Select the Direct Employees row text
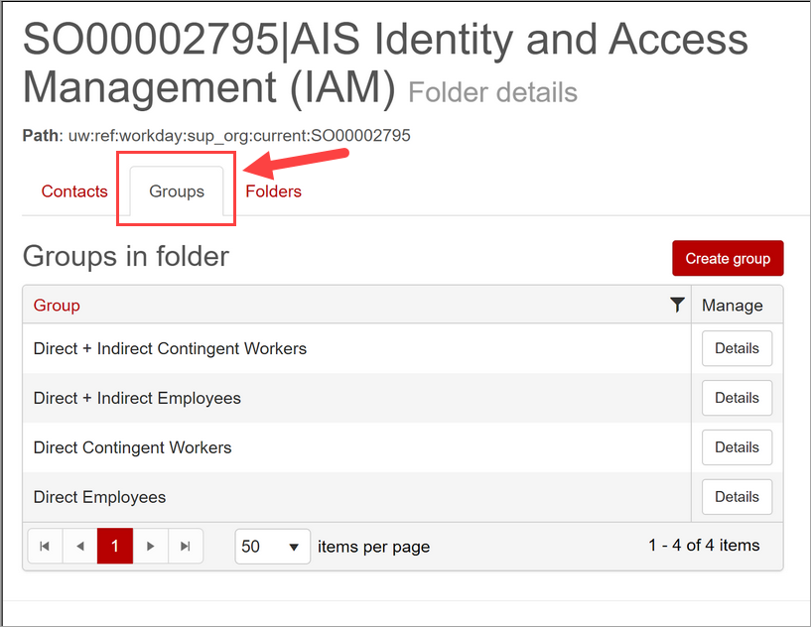 point(99,497)
